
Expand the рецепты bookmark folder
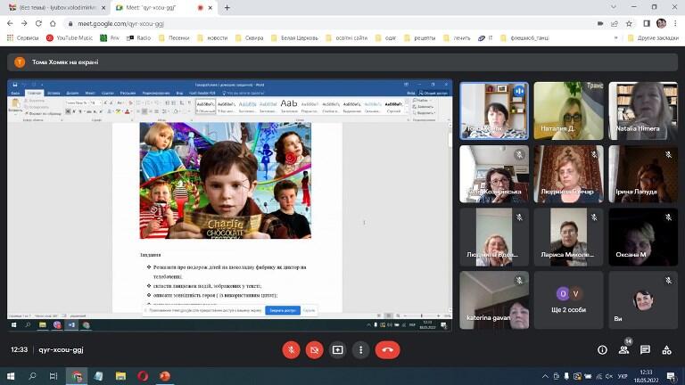[420, 38]
